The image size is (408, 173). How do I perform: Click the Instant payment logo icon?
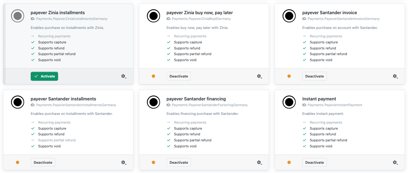point(289,102)
